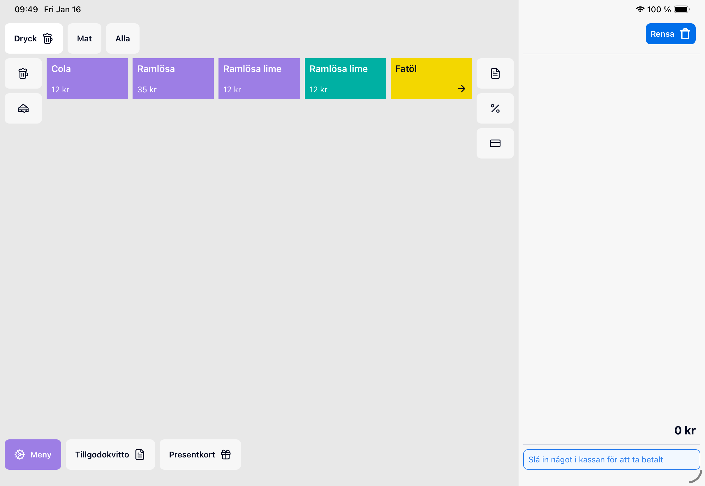Check the Wi-Fi status icon

tap(640, 9)
